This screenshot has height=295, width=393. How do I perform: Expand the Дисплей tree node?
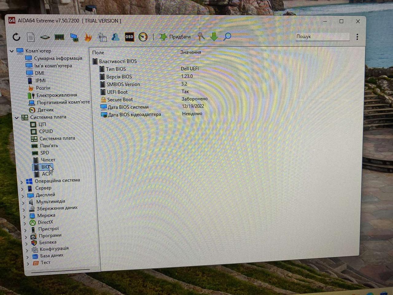(x=23, y=196)
